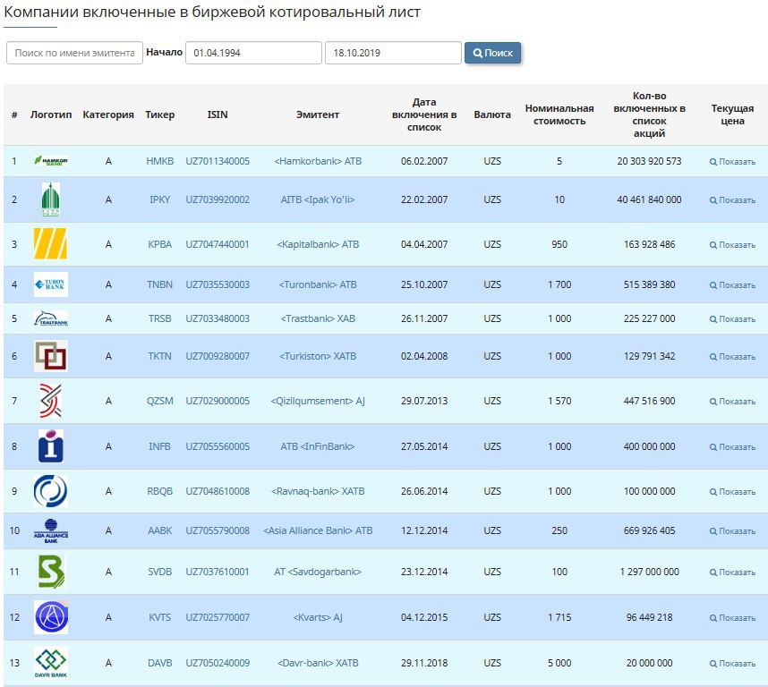The height and width of the screenshot is (687, 768).
Task: Show current price for Hamkorbank
Action: 733,162
